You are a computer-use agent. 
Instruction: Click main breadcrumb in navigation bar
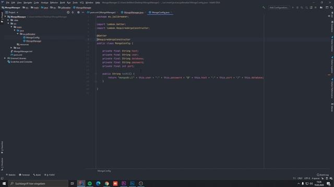click(x=35, y=8)
